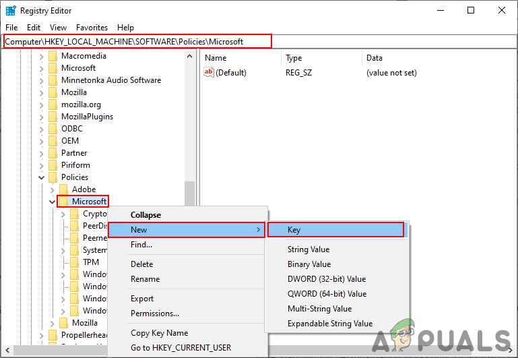Click the Partner folder icon
This screenshot has width=518, height=358.
point(53,153)
